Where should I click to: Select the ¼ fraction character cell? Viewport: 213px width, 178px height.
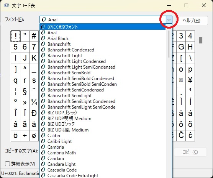coord(34,103)
